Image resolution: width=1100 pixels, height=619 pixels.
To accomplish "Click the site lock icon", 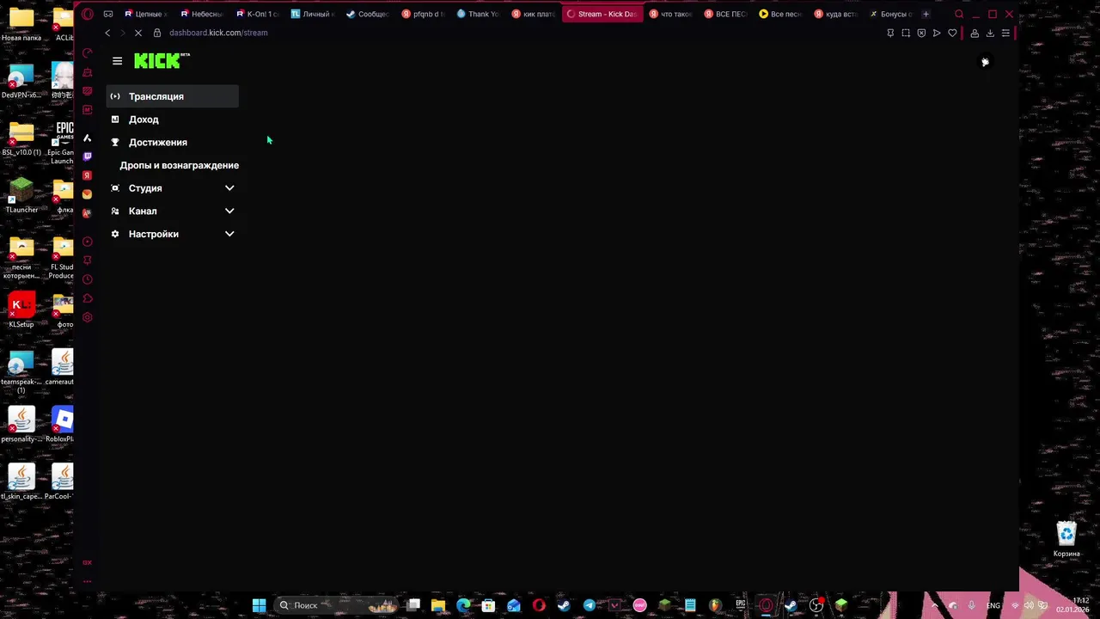I will click(157, 33).
